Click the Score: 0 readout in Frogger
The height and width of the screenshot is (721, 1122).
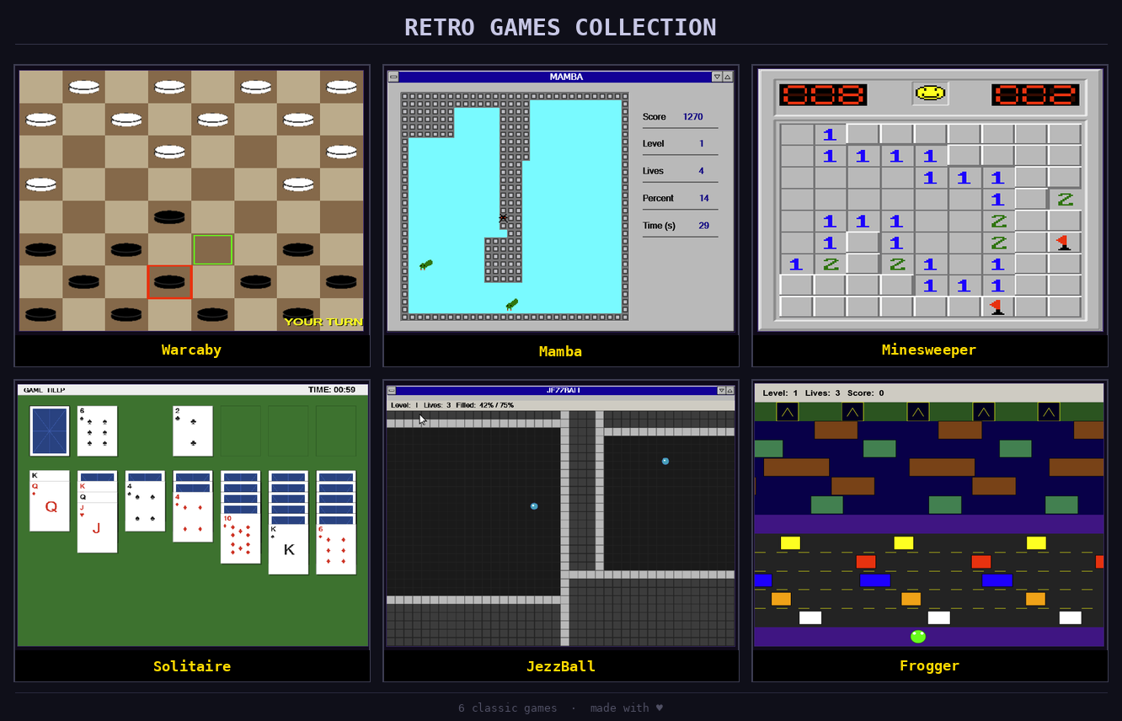[865, 393]
